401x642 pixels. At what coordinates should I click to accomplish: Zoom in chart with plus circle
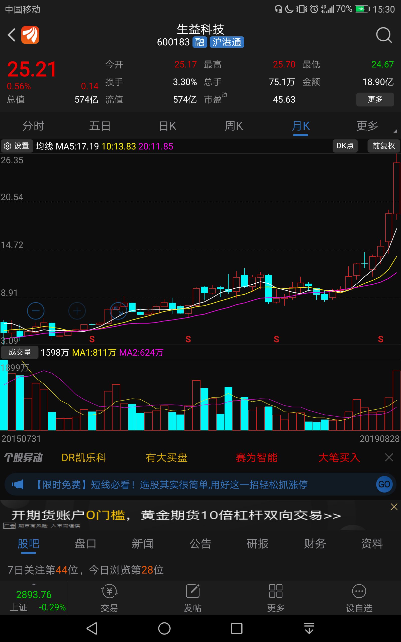pos(77,311)
